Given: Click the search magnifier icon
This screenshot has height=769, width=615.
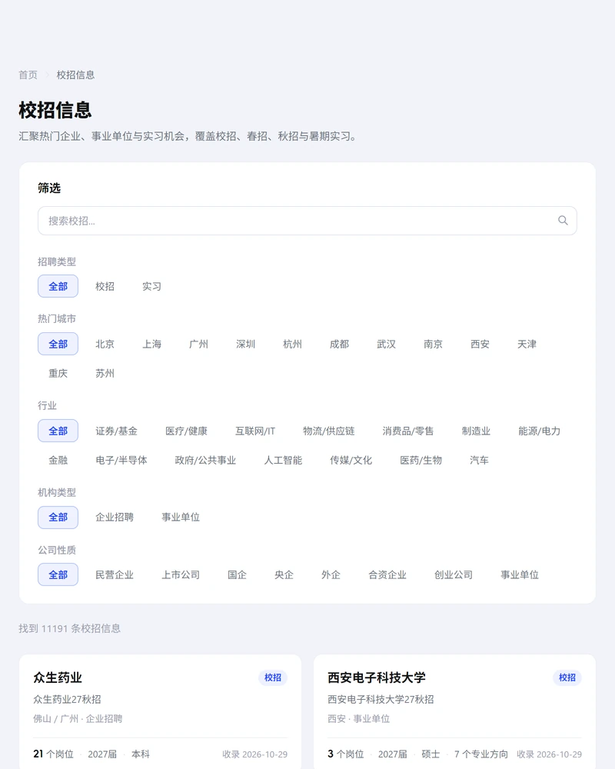Looking at the screenshot, I should click(x=563, y=221).
